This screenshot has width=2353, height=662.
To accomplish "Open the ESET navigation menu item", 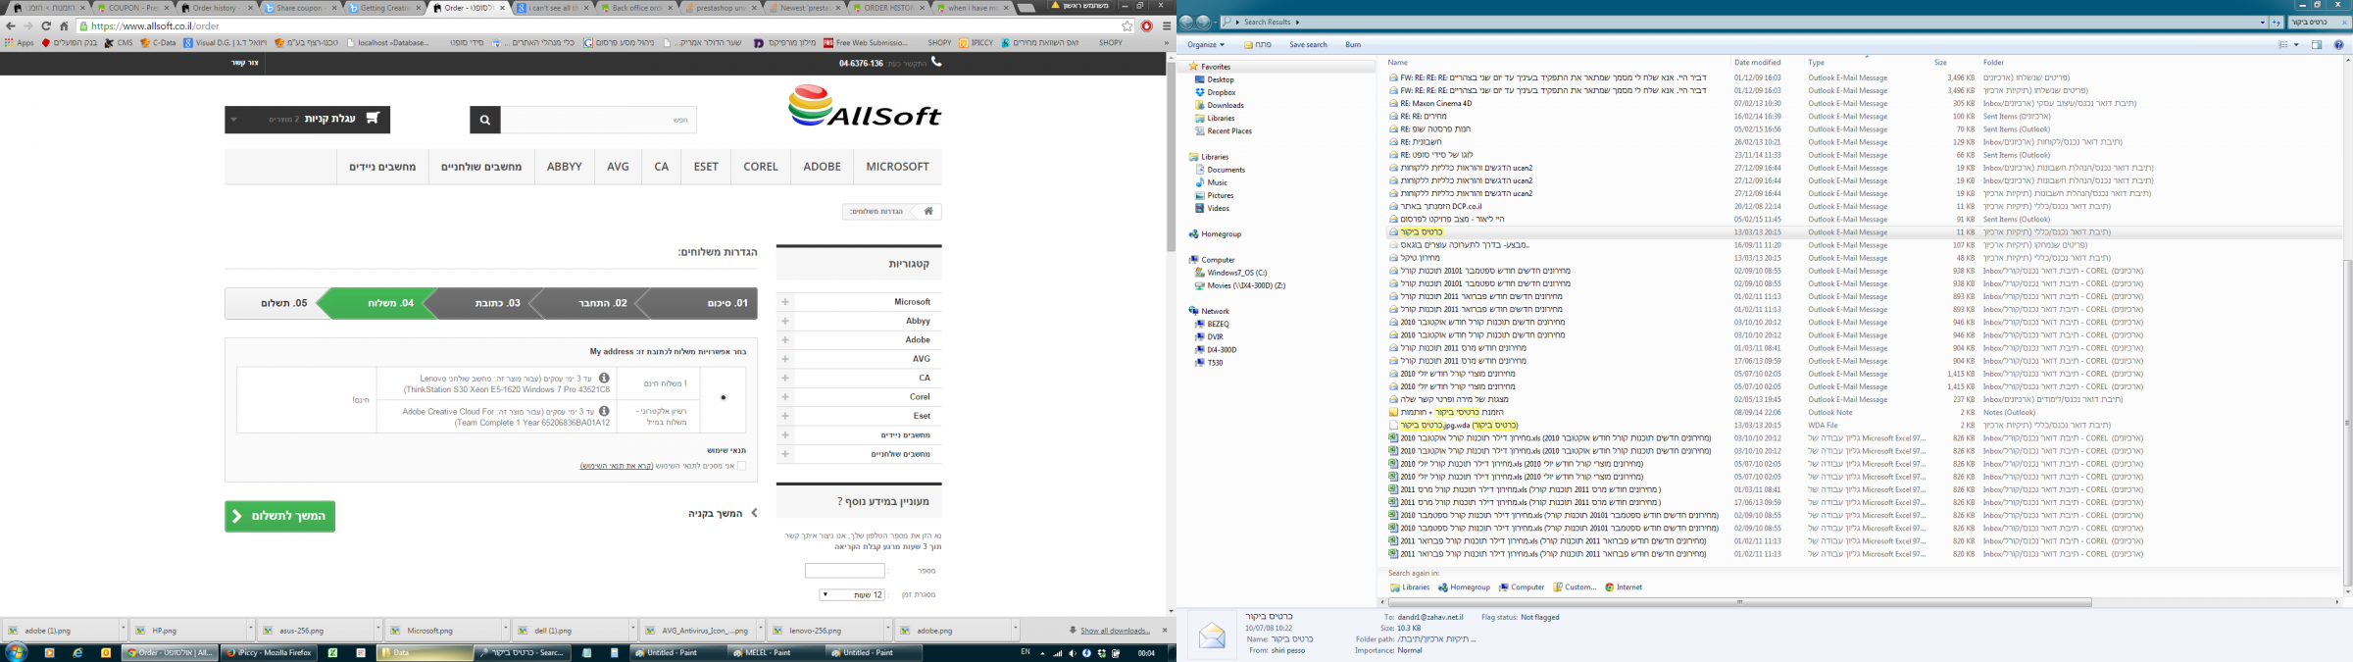I will click(x=706, y=167).
